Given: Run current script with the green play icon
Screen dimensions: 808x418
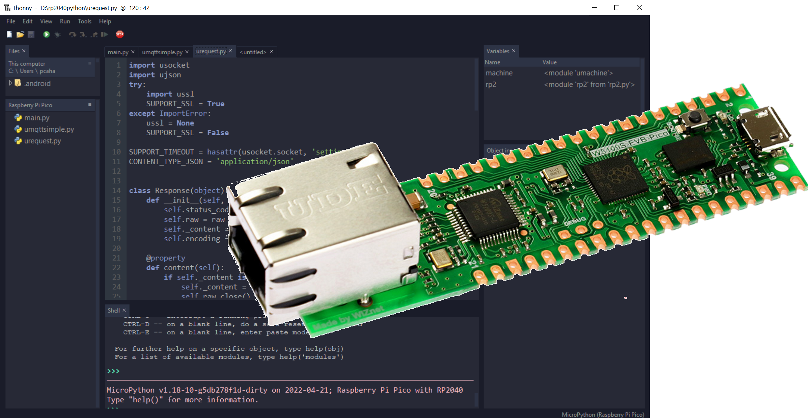Looking at the screenshot, I should 46,34.
